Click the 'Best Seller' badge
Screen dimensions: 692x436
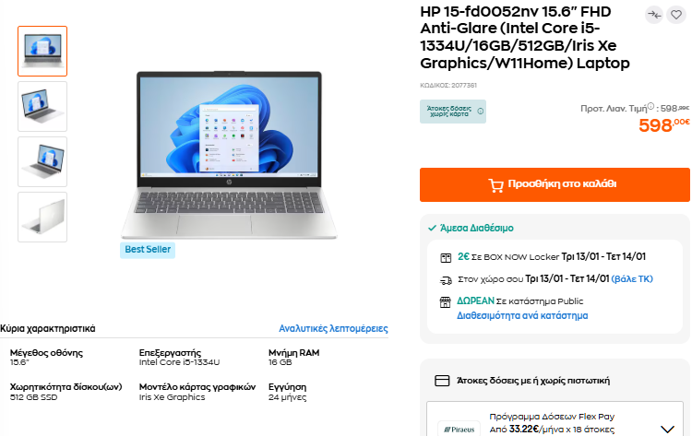coord(148,250)
